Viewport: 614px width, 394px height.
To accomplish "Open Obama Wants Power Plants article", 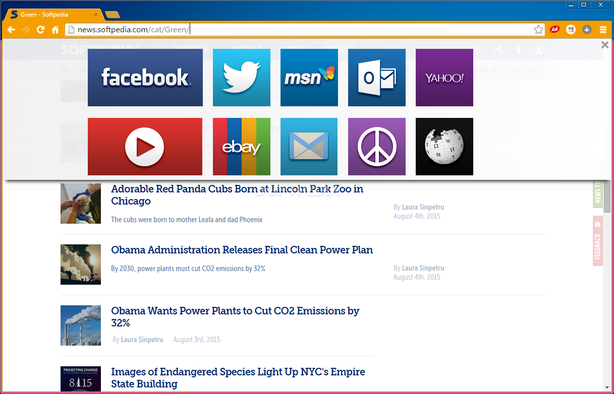I will tap(235, 317).
